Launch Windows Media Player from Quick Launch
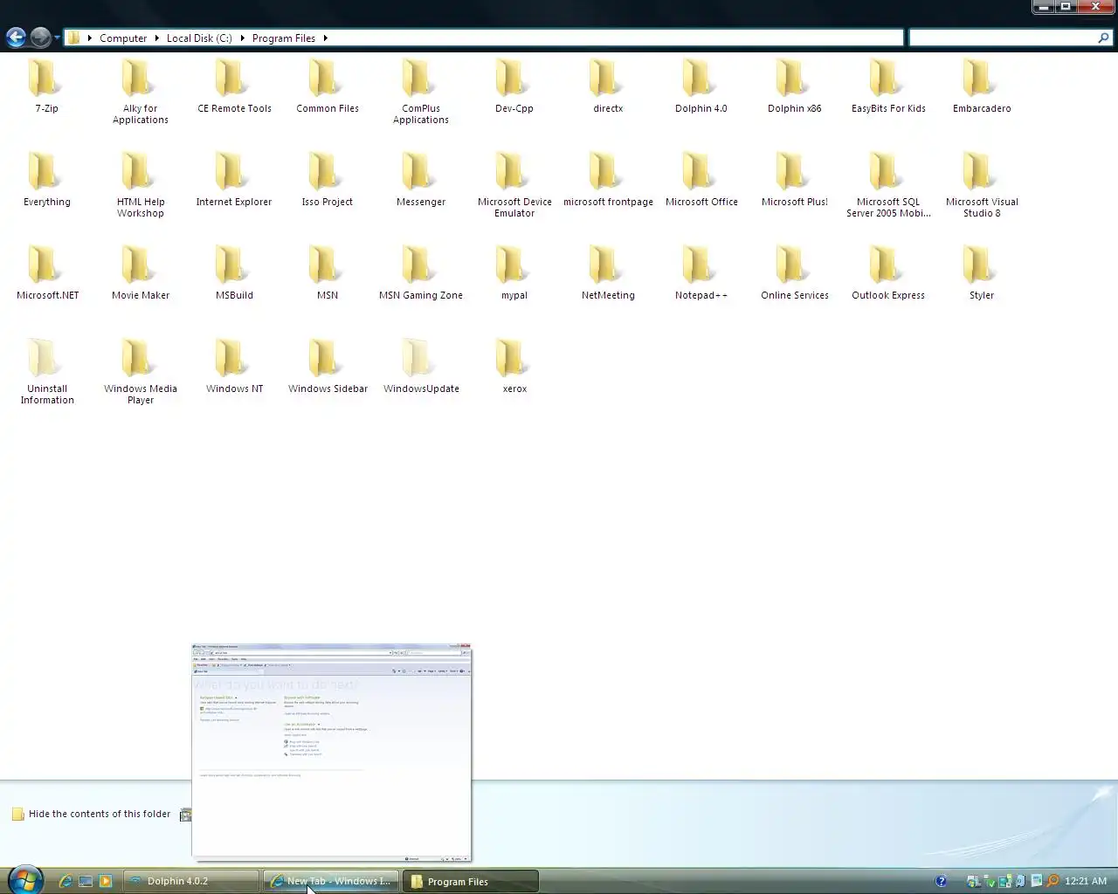 (x=106, y=881)
